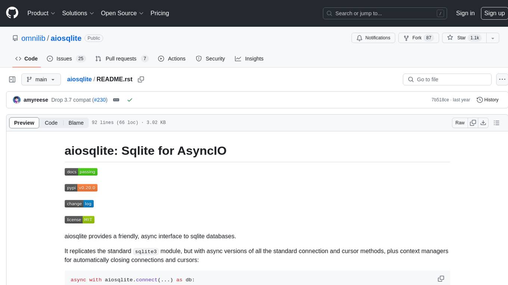
Task: Click the Fork count 87 badge
Action: [x=429, y=38]
